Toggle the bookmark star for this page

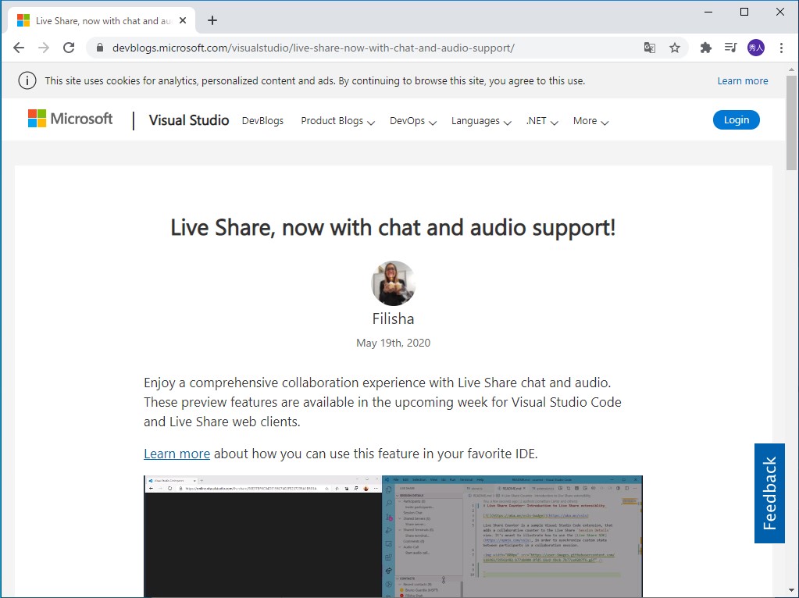tap(674, 48)
